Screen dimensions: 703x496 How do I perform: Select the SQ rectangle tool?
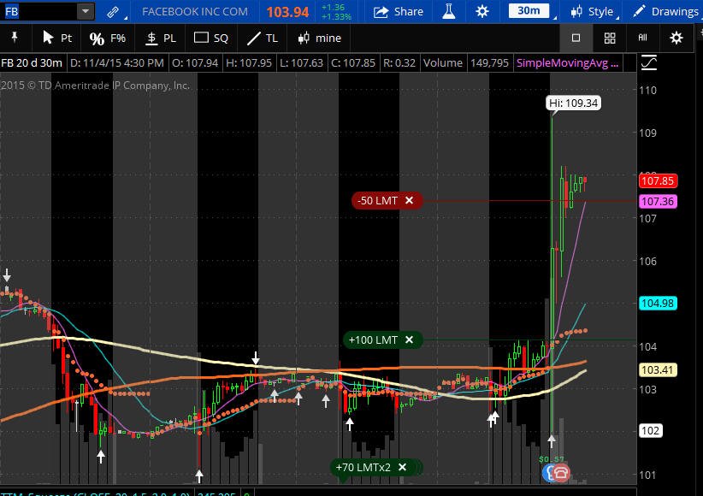pos(210,38)
